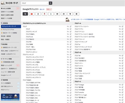The width and height of the screenshot is (125, 103).
Task: Switch to Amazon suggestions icon
Action: [x=38, y=14]
